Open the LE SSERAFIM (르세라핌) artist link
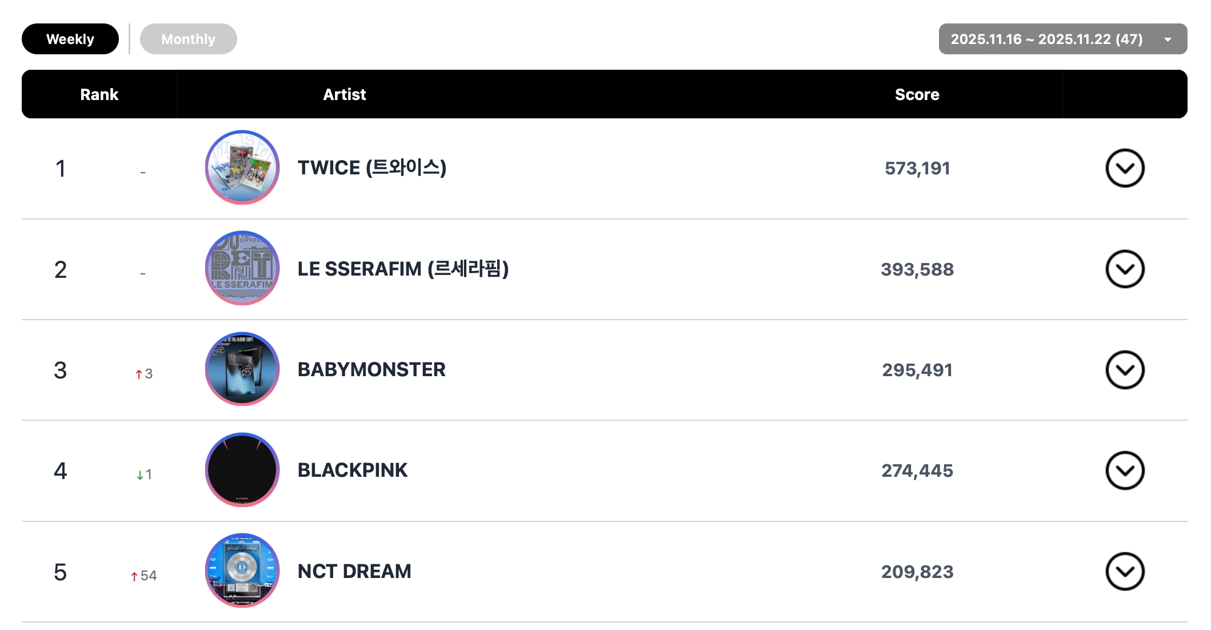 click(403, 269)
